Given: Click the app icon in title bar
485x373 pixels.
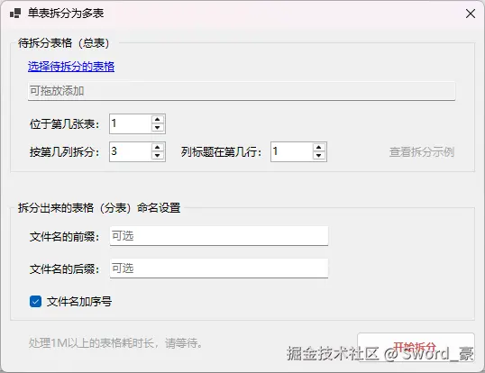Looking at the screenshot, I should [15, 14].
